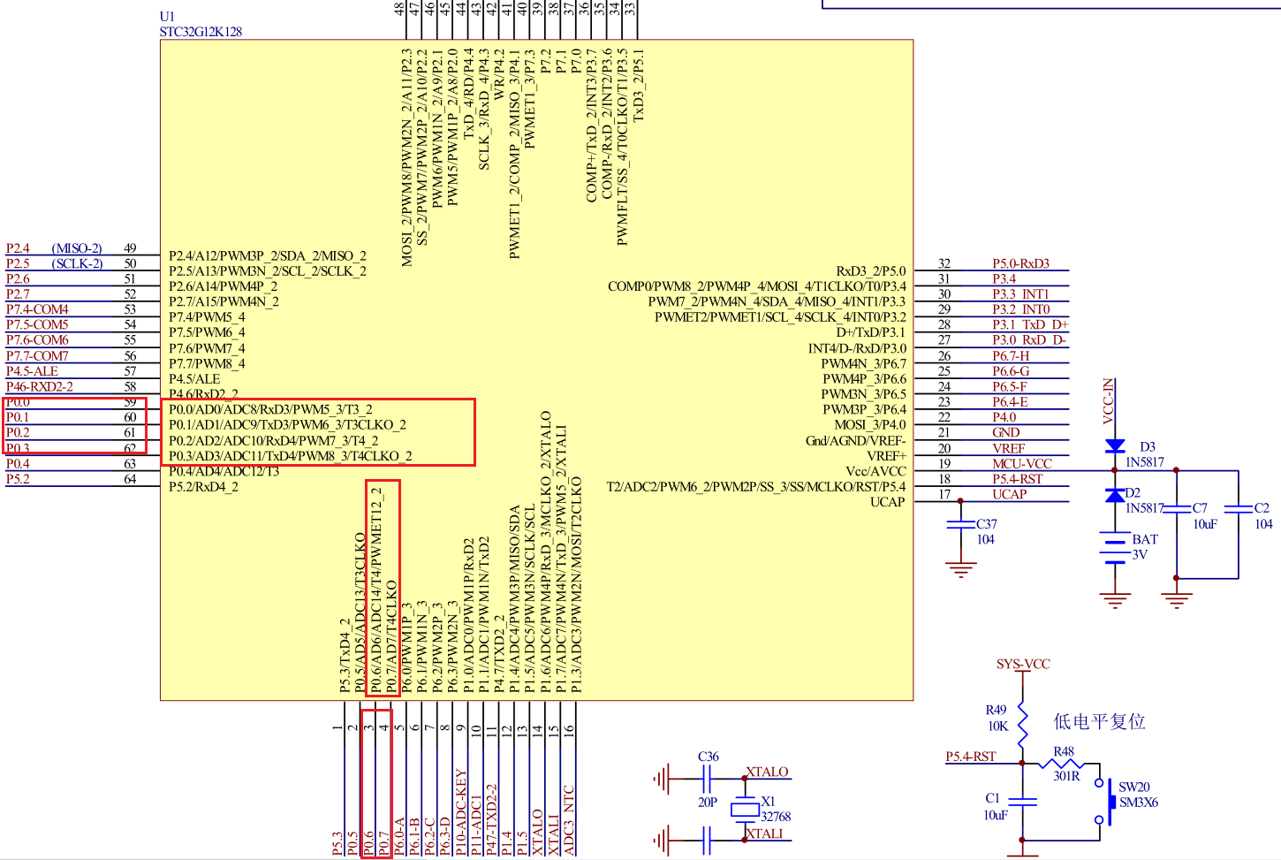Select the D3 diode symbol
This screenshot has height=860, width=1281.
click(x=1115, y=445)
